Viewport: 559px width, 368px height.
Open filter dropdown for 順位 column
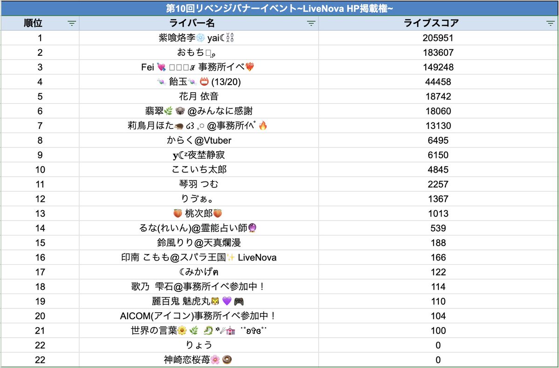pos(71,23)
